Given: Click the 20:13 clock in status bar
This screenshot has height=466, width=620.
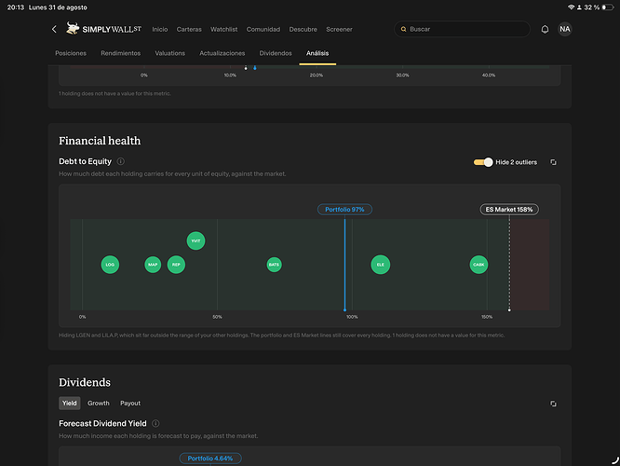Looking at the screenshot, I should click(x=16, y=7).
